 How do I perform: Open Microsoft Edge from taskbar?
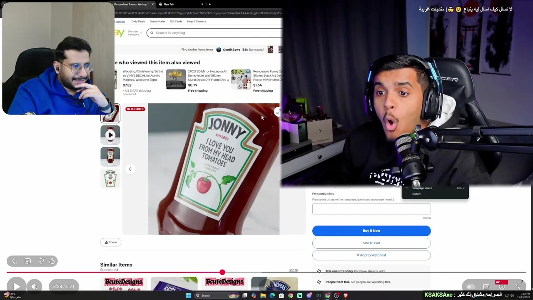pos(272,295)
